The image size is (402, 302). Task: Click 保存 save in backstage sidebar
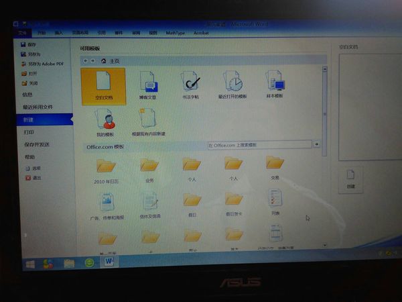coord(28,44)
